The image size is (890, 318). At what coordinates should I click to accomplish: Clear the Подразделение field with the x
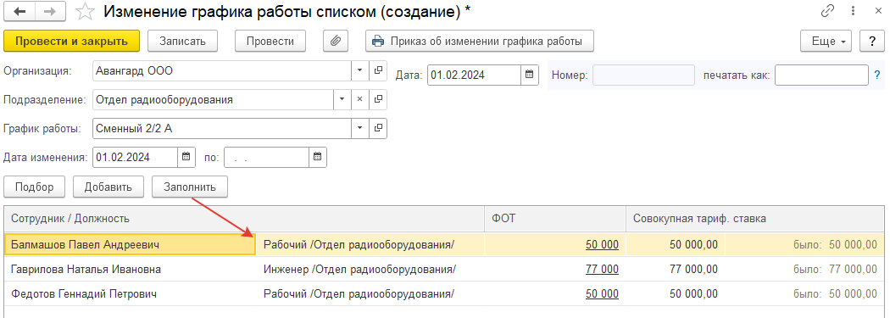point(359,99)
